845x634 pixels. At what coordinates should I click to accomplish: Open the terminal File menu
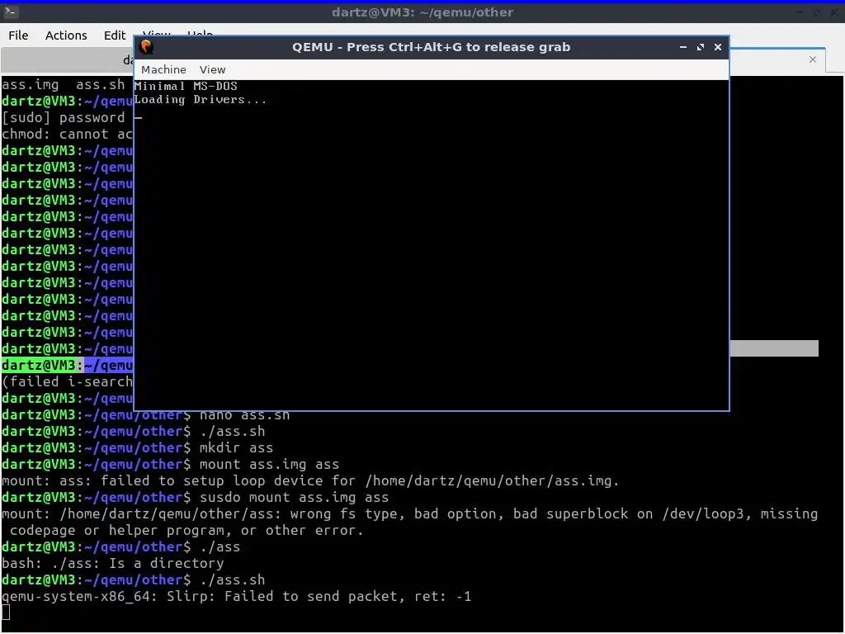[18, 35]
